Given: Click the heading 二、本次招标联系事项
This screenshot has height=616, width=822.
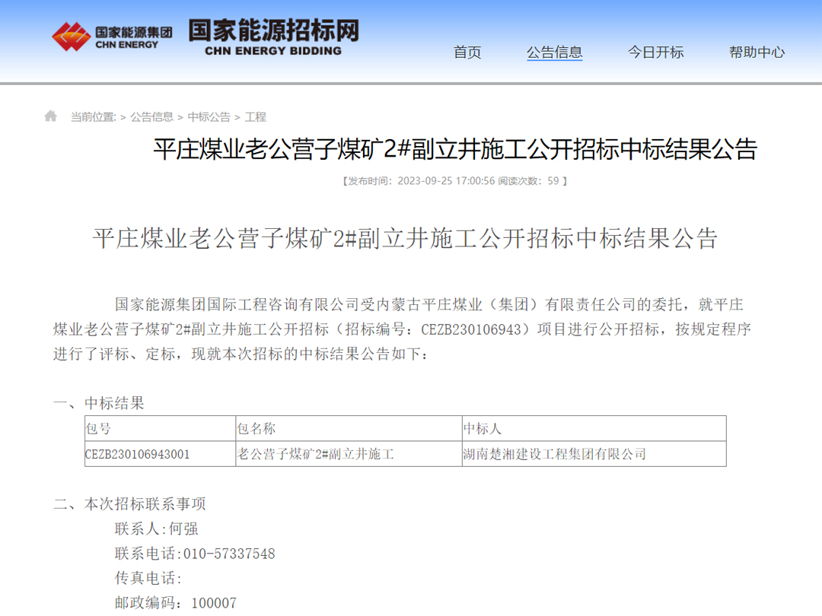Looking at the screenshot, I should tap(129, 504).
